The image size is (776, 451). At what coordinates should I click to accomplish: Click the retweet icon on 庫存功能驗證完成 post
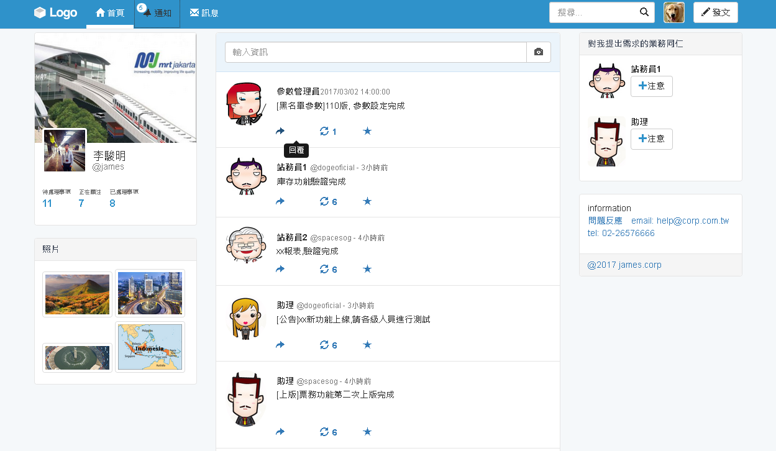324,201
